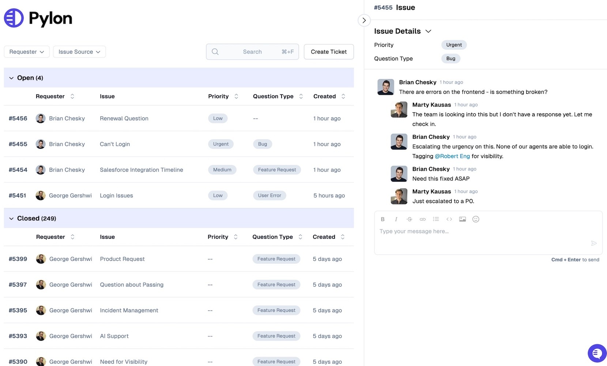Insert code block in message editor
Screen dimensions: 607x366
(x=449, y=219)
